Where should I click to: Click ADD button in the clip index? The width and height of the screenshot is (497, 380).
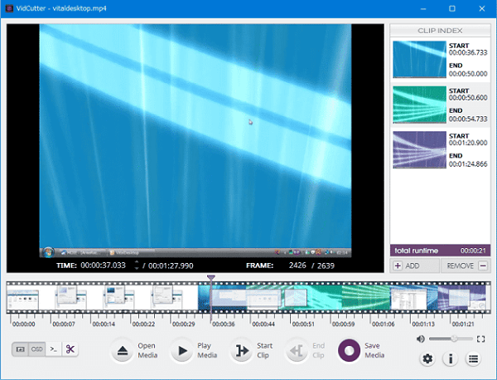pos(407,266)
